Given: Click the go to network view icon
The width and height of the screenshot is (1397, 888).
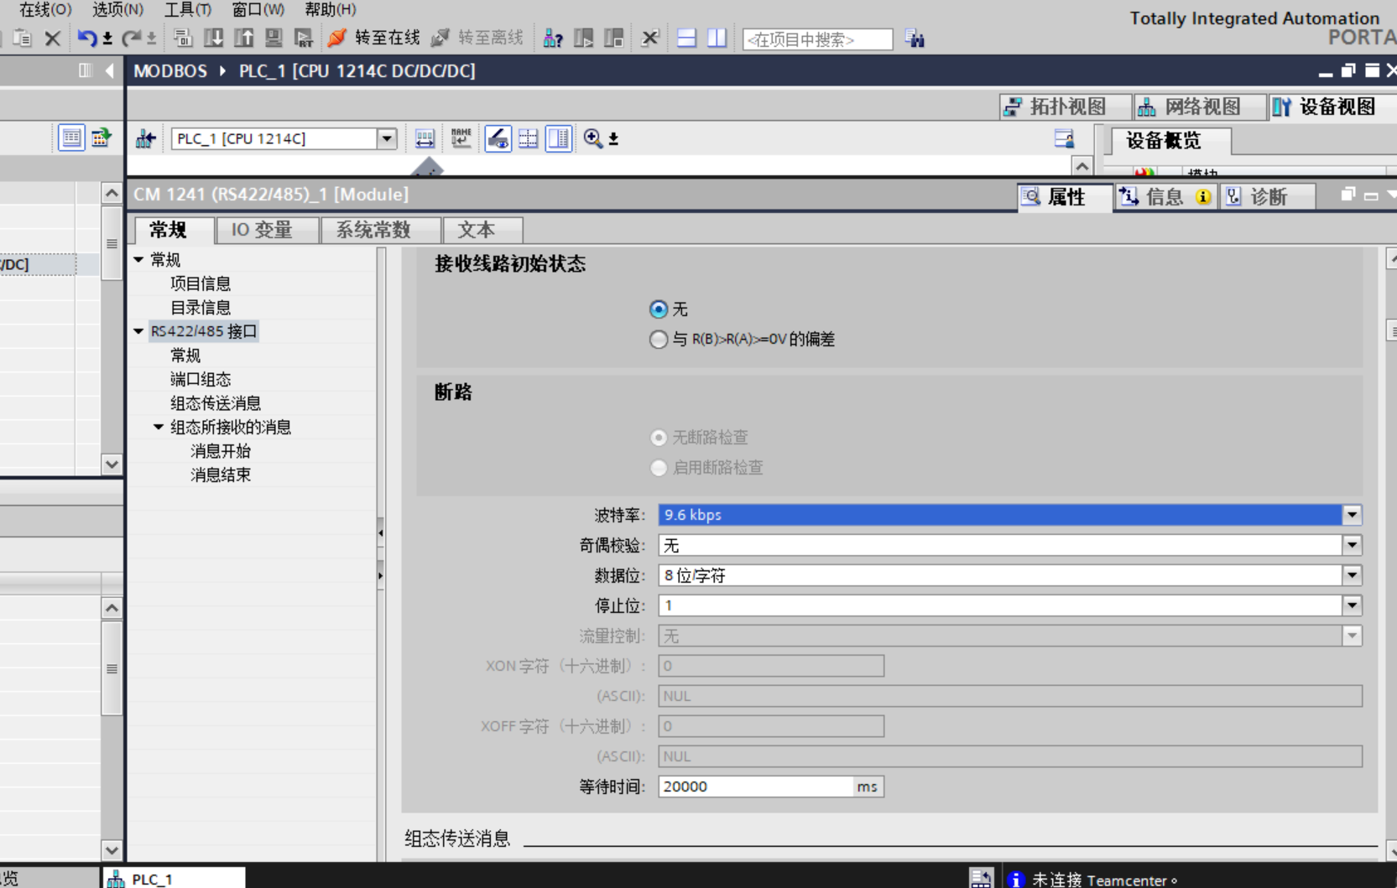Looking at the screenshot, I should tap(145, 138).
